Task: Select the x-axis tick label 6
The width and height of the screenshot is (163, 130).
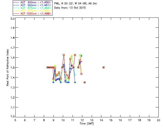Action: tap(25, 120)
